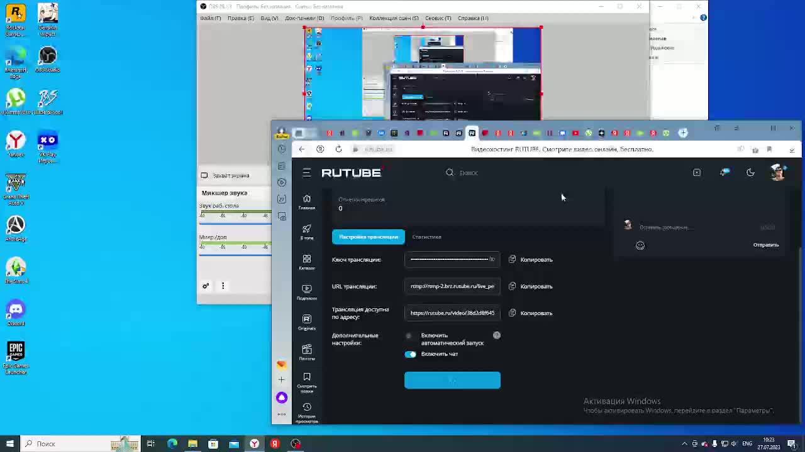Open OBS audio mixer settings gear
Image resolution: width=805 pixels, height=452 pixels.
206,286
